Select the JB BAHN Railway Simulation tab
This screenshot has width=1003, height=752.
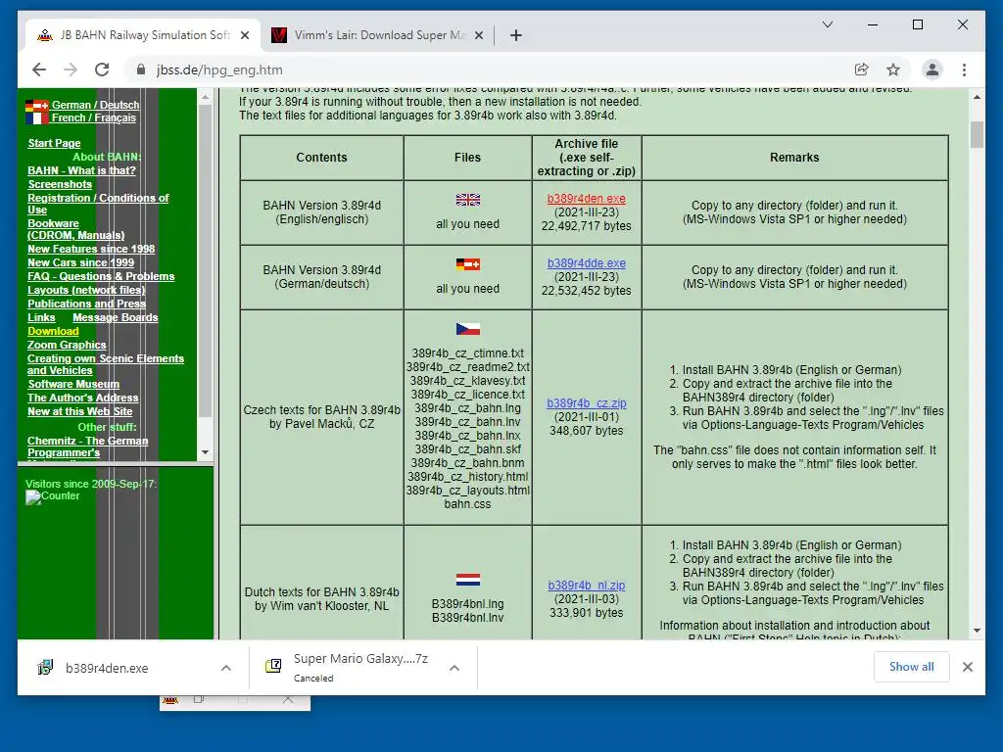[143, 35]
